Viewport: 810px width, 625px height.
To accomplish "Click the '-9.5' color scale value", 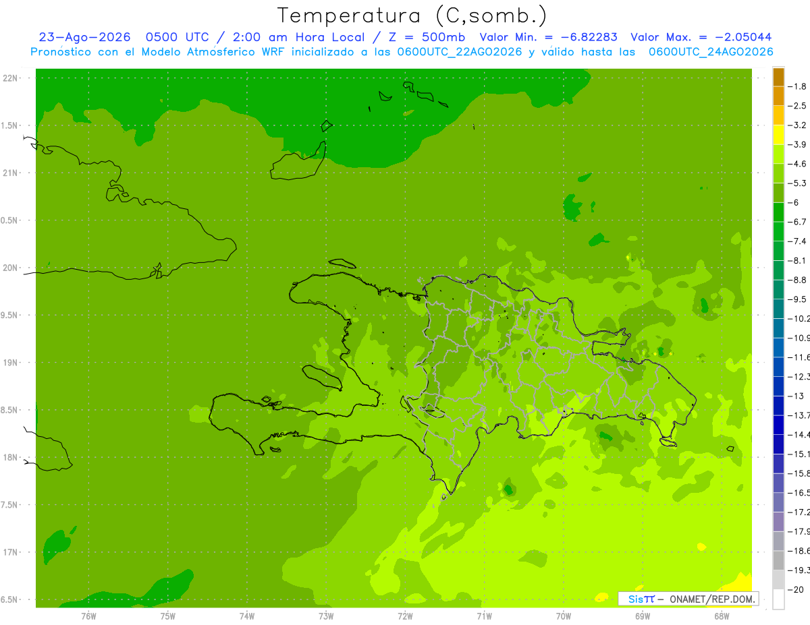I will tap(797, 299).
